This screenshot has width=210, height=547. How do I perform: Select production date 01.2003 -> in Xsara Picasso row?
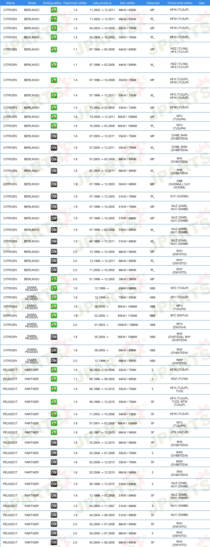[102, 325]
